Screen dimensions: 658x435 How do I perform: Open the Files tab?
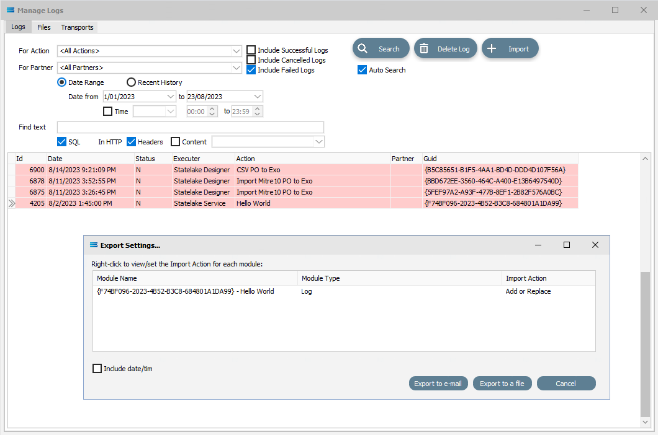pyautogui.click(x=43, y=27)
